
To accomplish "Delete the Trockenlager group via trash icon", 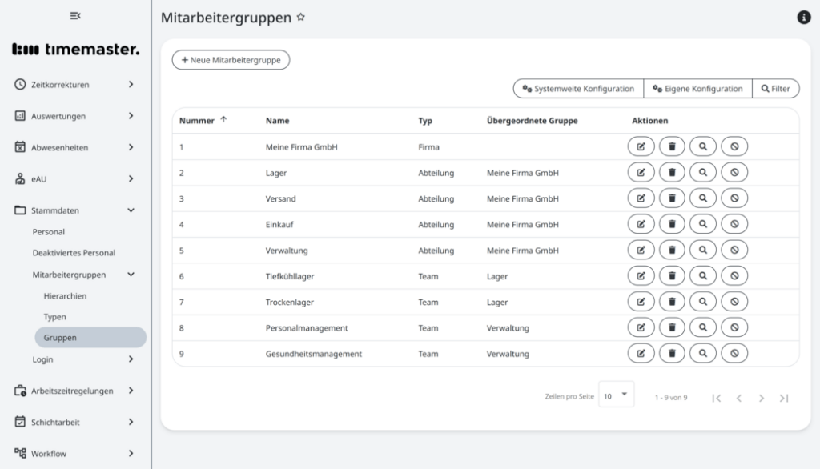I will pos(672,301).
